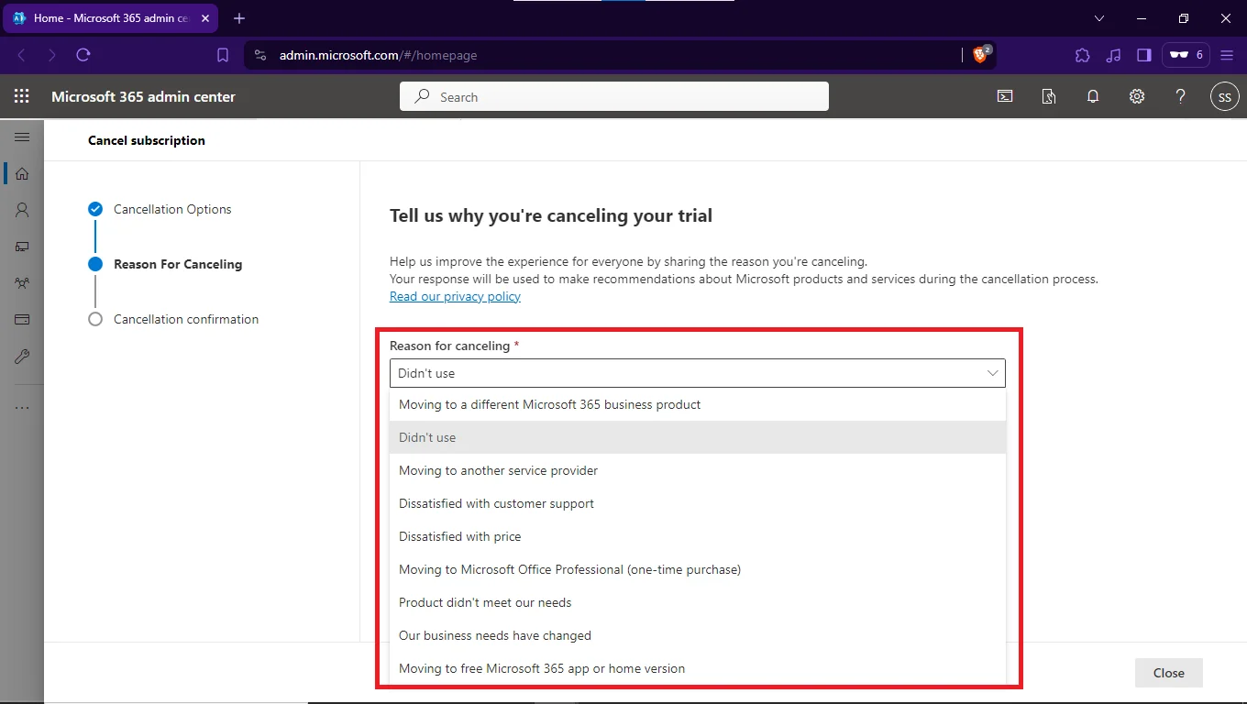Image resolution: width=1247 pixels, height=704 pixels.
Task: Toggle the admin center navigation hamburger menu
Action: 22,137
